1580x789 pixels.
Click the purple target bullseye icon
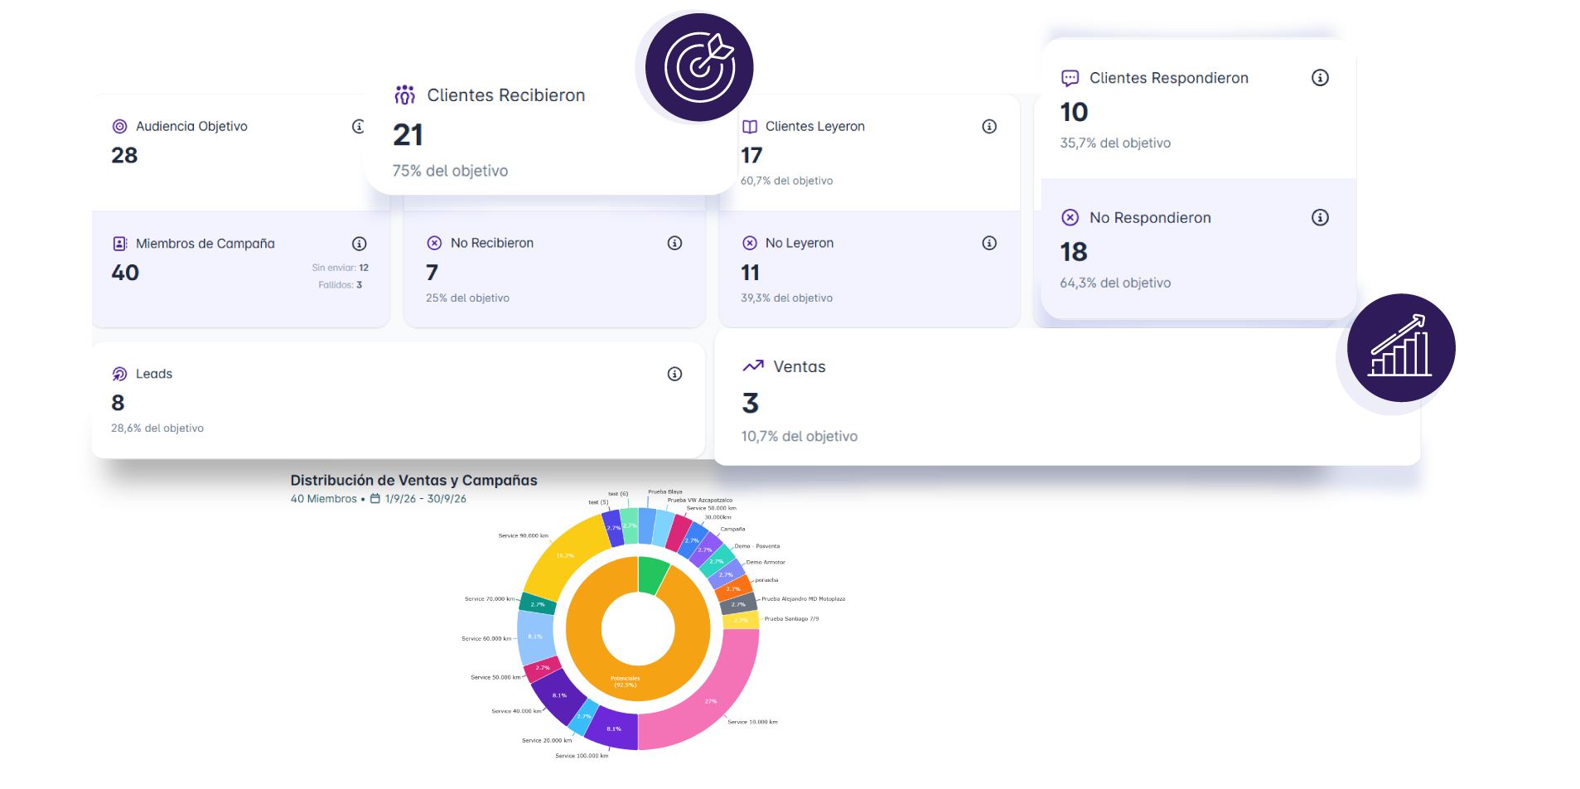tap(699, 67)
